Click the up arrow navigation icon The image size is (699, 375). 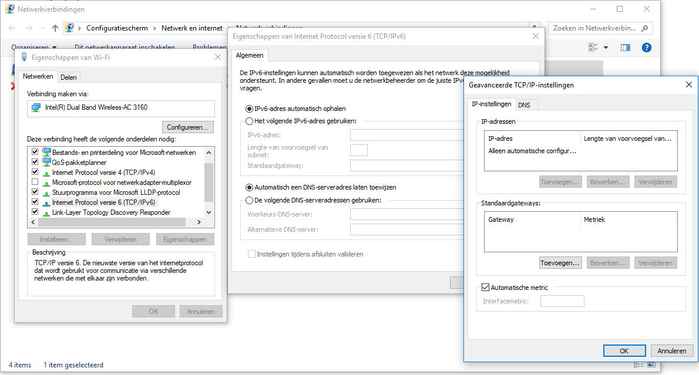point(55,28)
